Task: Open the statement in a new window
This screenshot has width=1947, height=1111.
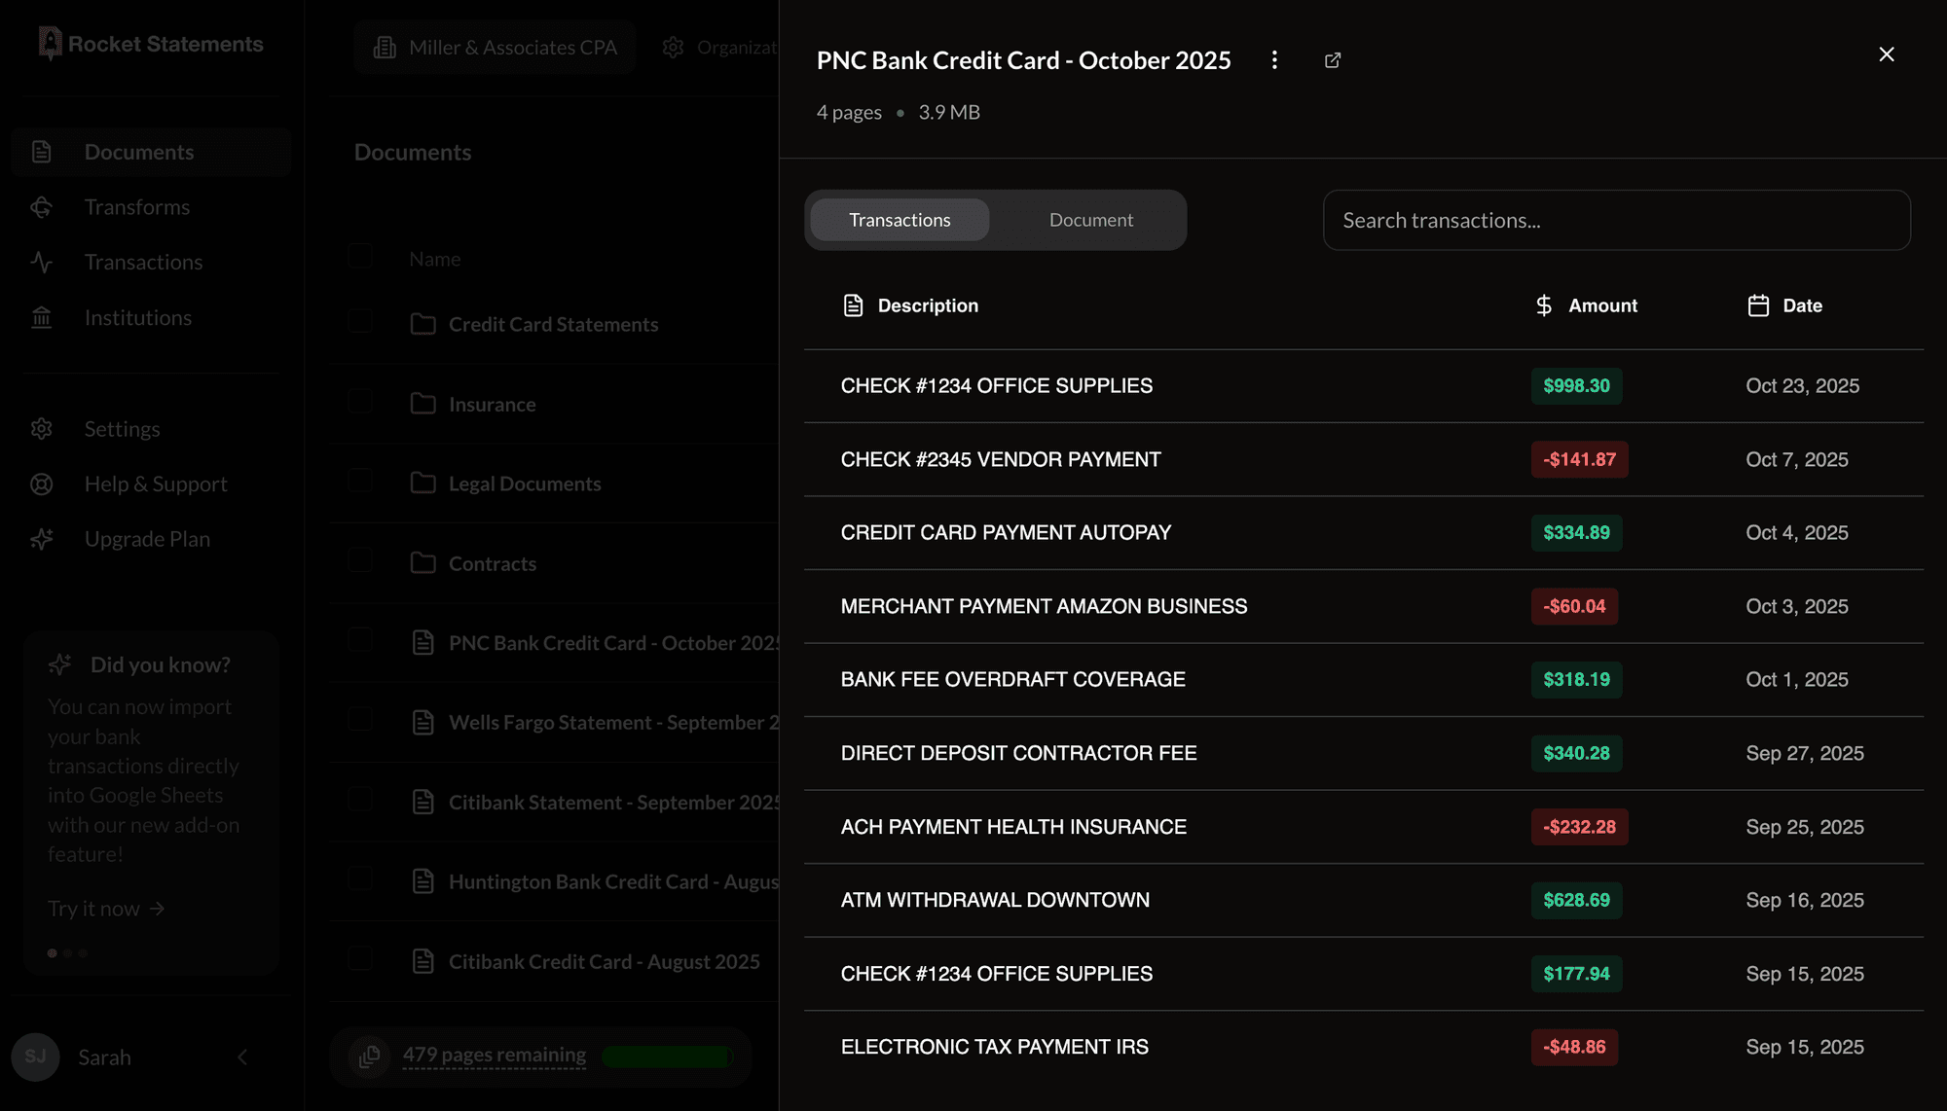Action: 1333,59
